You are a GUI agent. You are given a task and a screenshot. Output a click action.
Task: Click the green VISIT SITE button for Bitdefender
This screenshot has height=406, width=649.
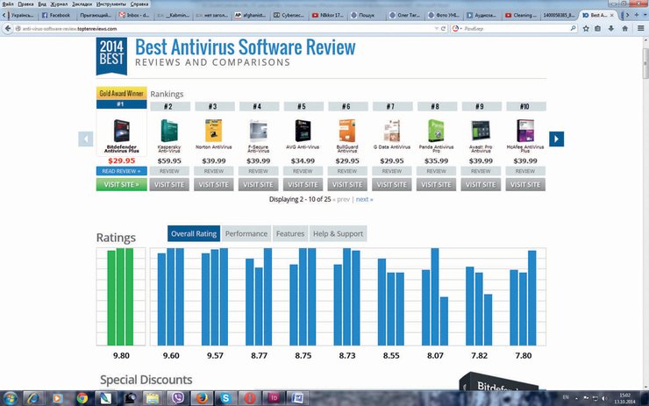pos(121,185)
